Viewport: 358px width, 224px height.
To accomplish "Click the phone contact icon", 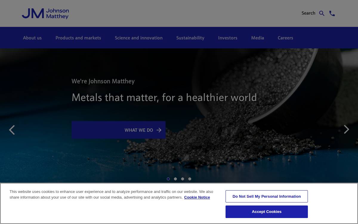I will pyautogui.click(x=332, y=13).
